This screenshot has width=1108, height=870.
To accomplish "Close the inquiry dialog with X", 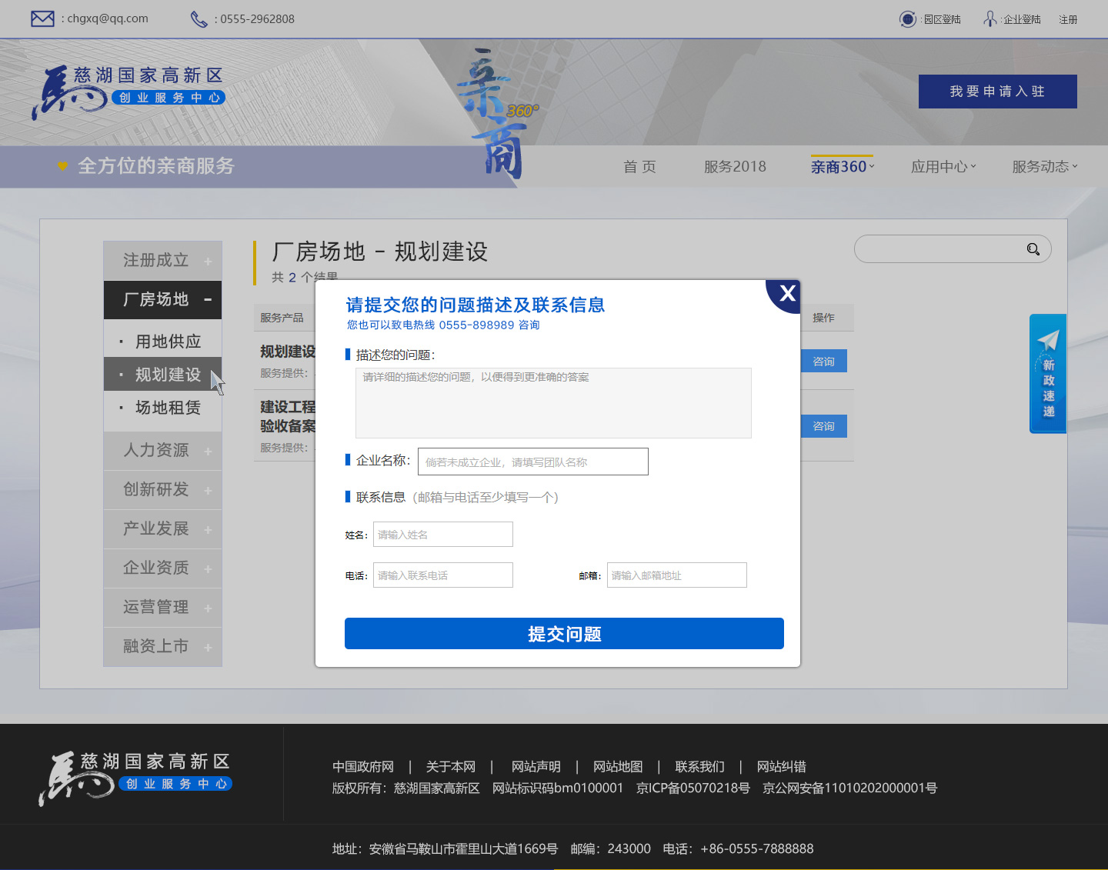I will coord(786,293).
